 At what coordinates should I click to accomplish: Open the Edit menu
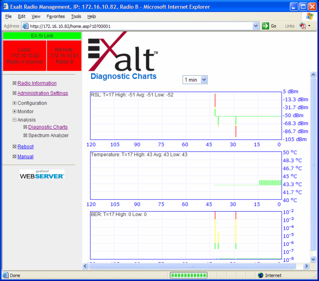pyautogui.click(x=22, y=17)
